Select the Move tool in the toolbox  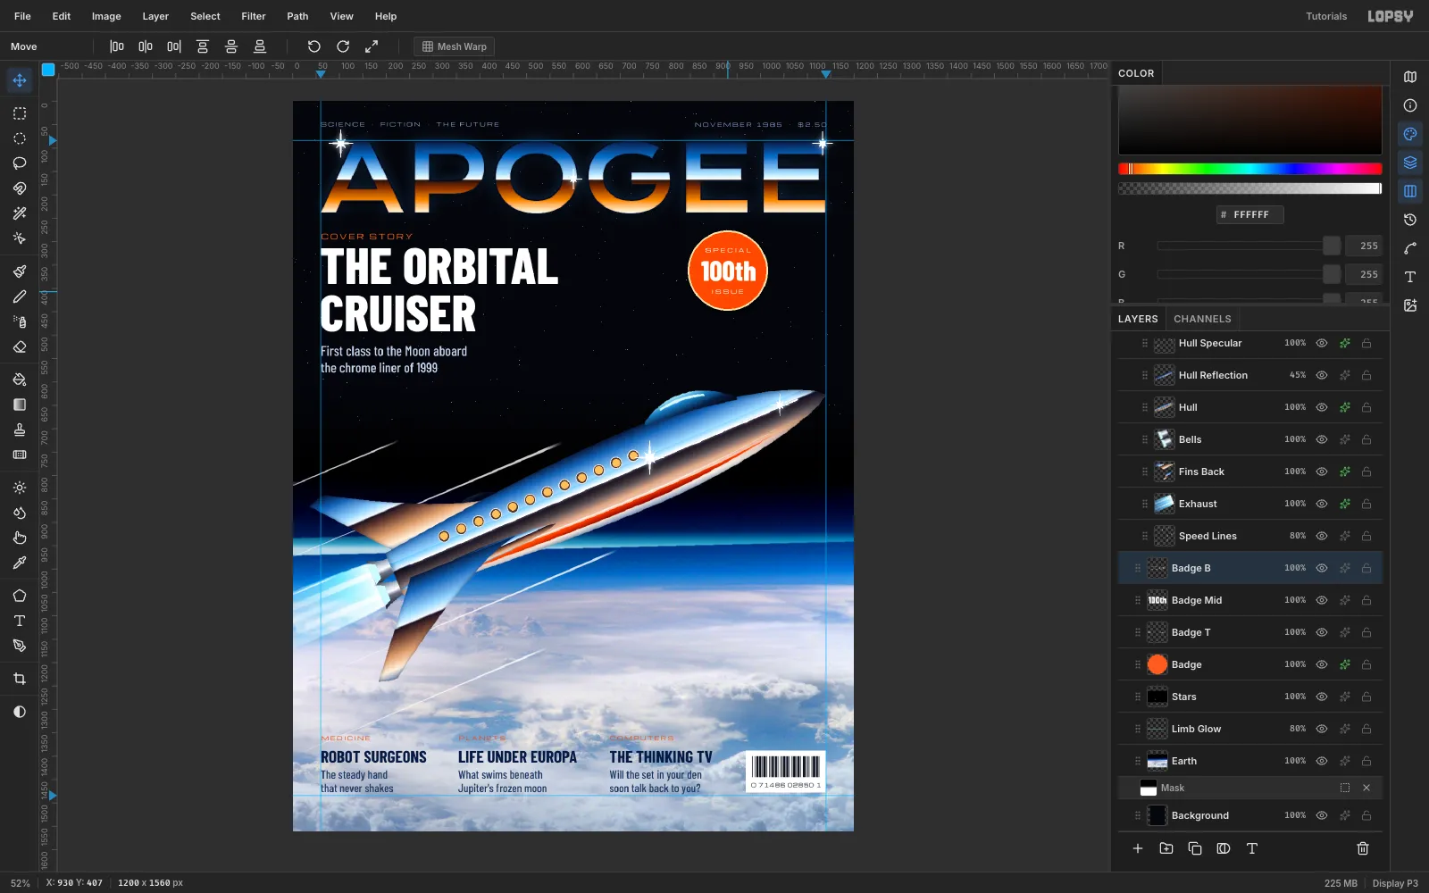(20, 80)
